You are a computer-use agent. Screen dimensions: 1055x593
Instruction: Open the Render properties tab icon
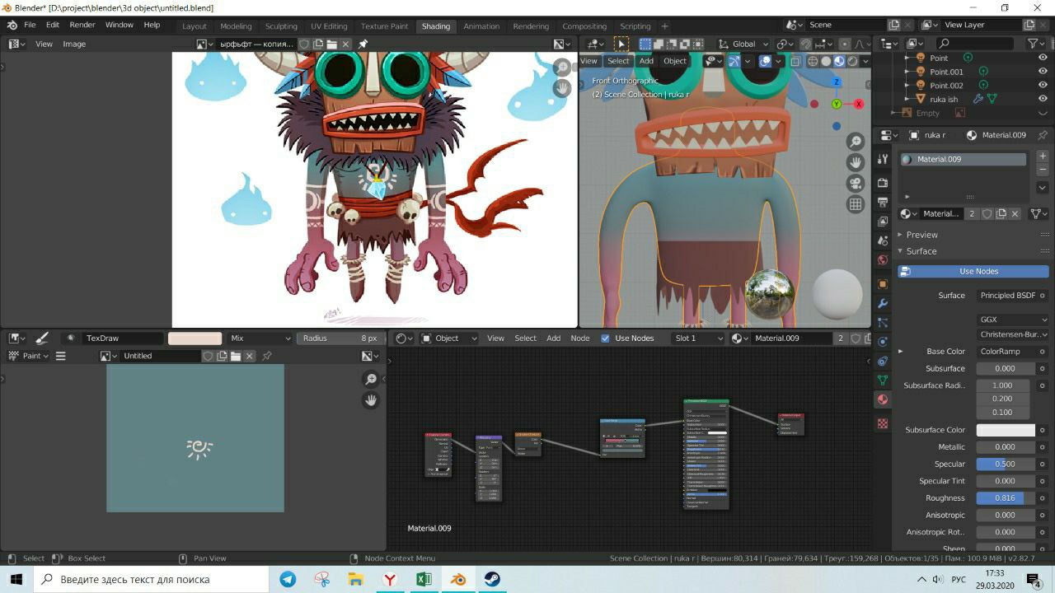[x=883, y=183]
